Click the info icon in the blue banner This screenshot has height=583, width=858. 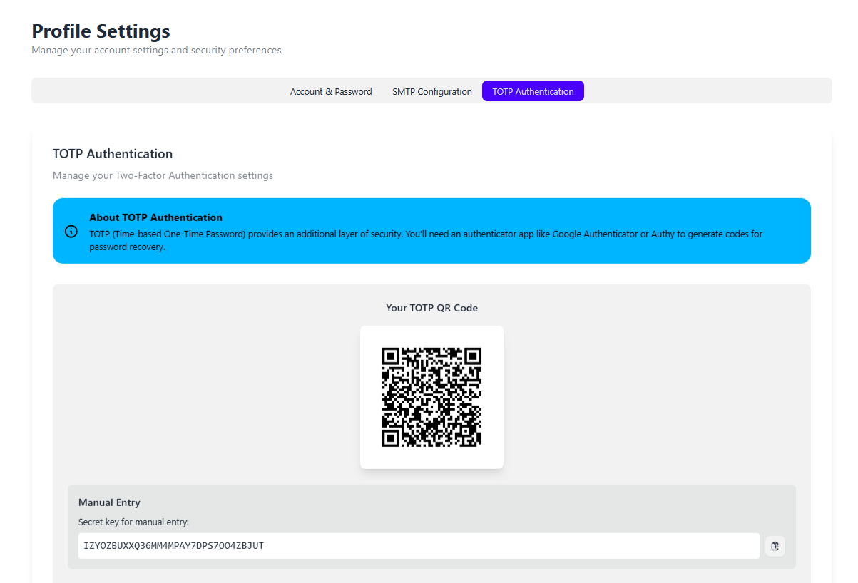(x=71, y=231)
